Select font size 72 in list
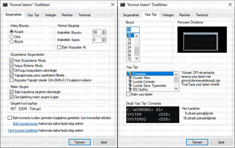 131,59
